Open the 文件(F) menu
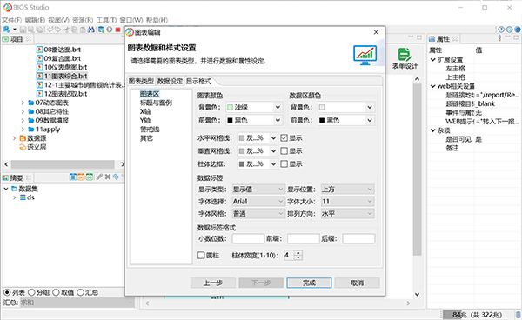This screenshot has height=320, width=522. 12,20
